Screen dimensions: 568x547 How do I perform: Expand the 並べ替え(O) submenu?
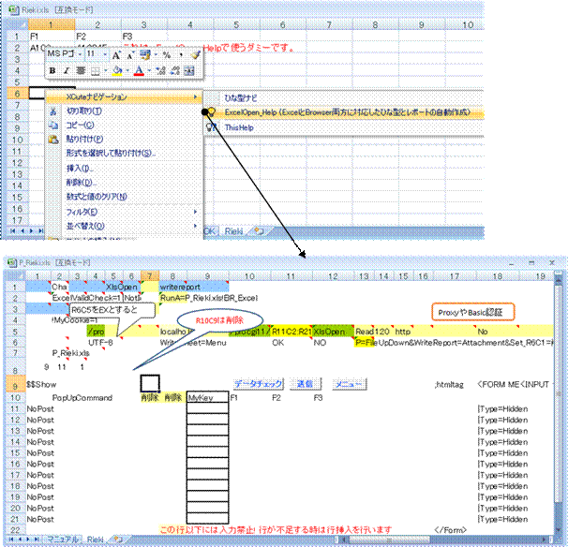tap(124, 226)
